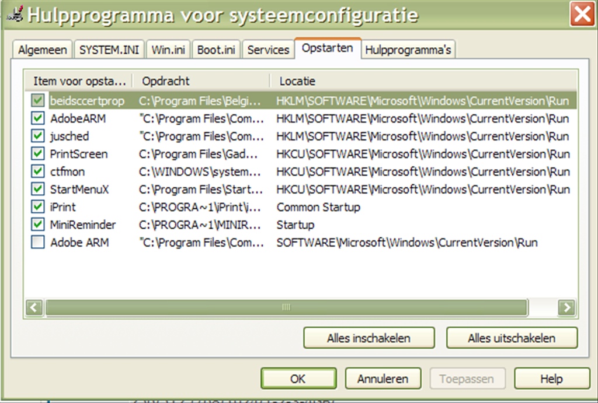Click the horizontal scrollbar left arrow
598x403 pixels.
click(x=34, y=307)
